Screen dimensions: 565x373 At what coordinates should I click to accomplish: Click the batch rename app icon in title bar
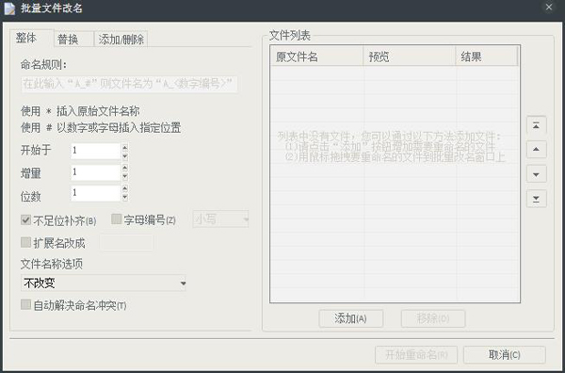pos(9,8)
